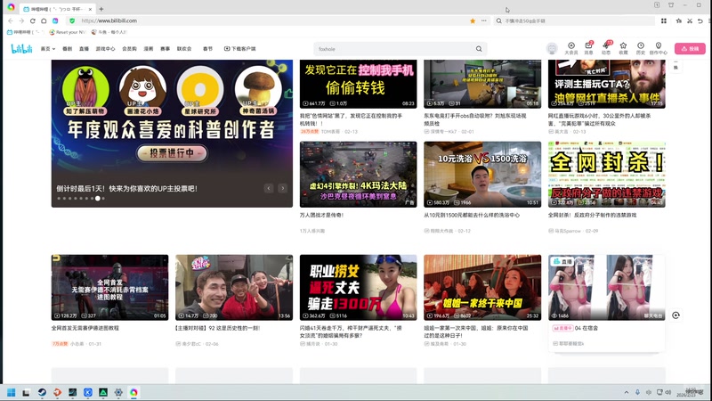Click the scissors screenshot icon in browser toolbar

click(x=689, y=20)
